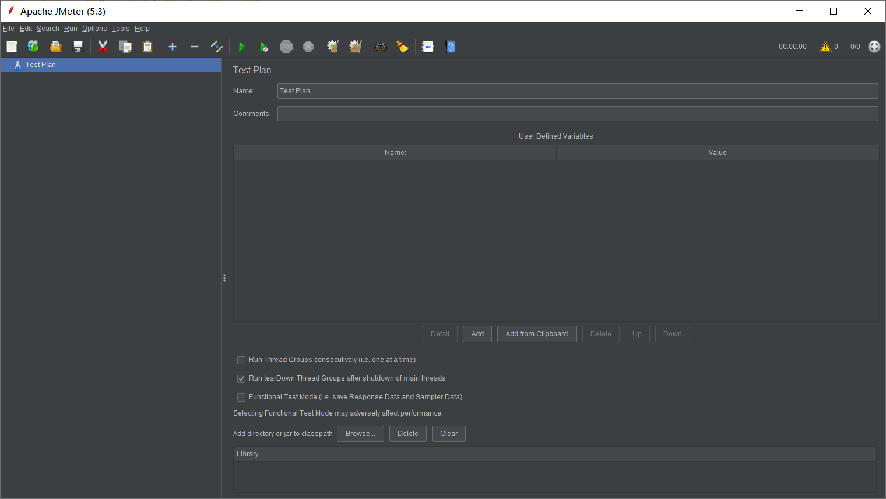Screen dimensions: 886x499
Task: Click the Shutdown test icon
Action: pos(308,47)
